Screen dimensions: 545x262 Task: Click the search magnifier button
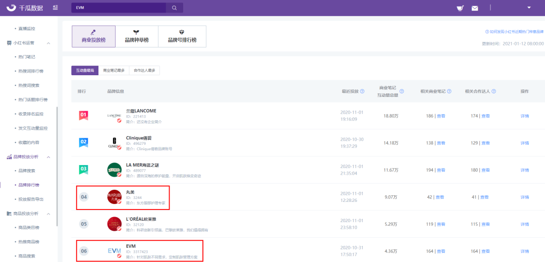click(x=175, y=8)
